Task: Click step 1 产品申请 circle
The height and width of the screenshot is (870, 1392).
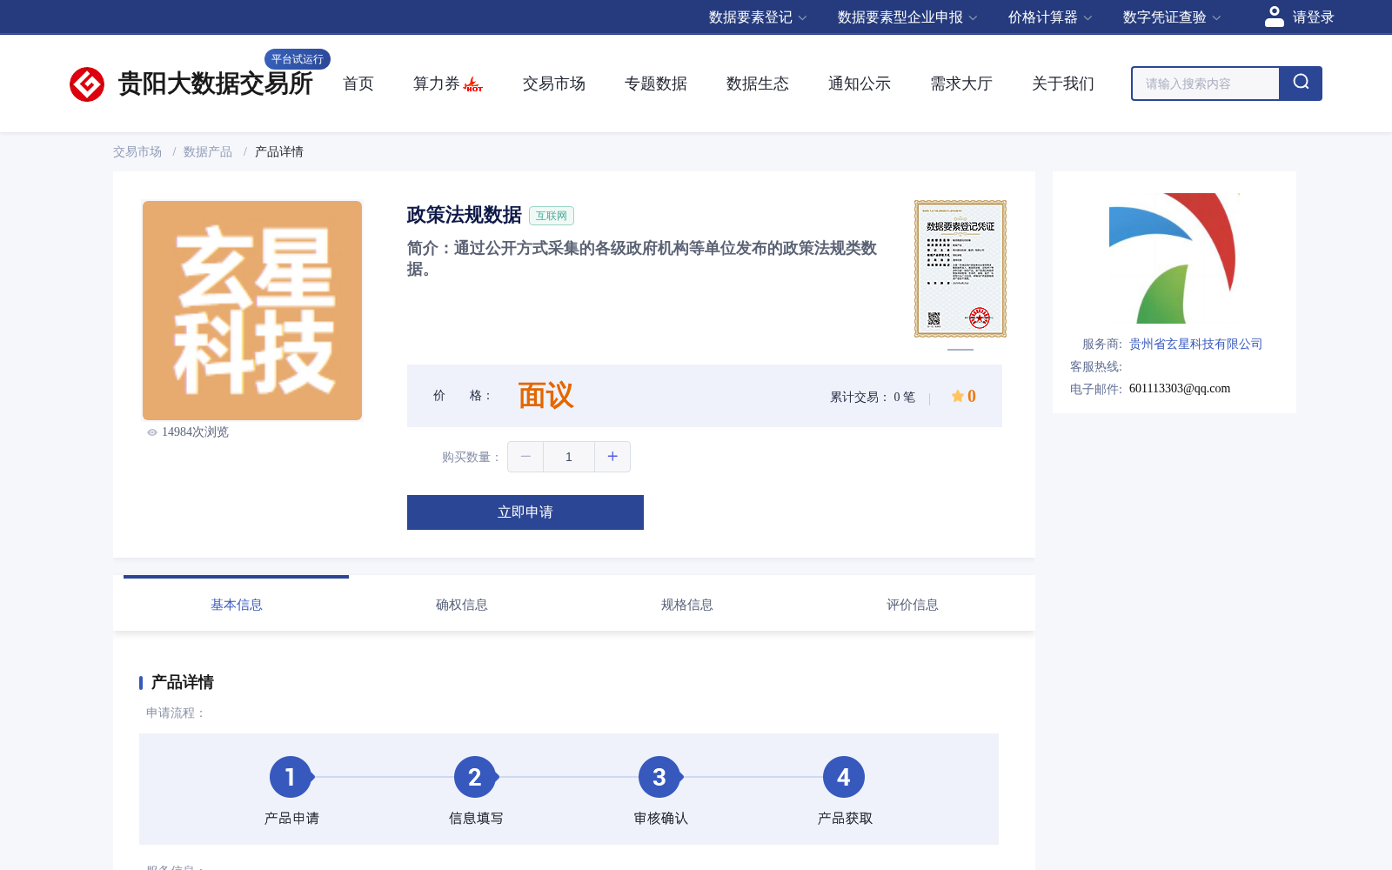Action: tap(291, 777)
